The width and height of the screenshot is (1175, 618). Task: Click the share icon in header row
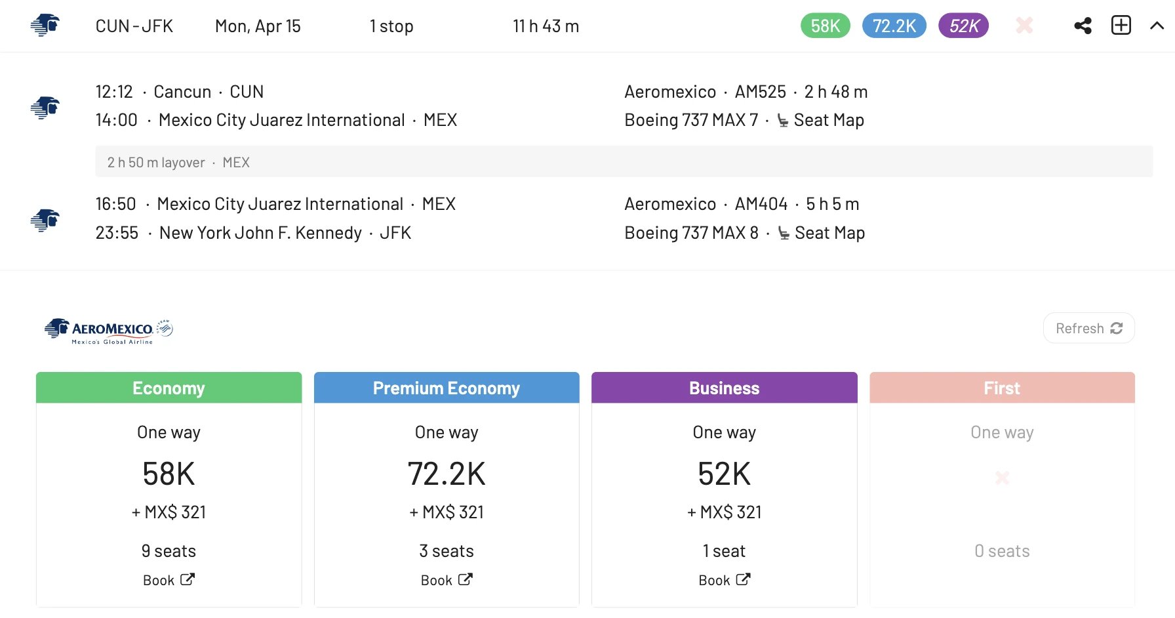[1083, 26]
